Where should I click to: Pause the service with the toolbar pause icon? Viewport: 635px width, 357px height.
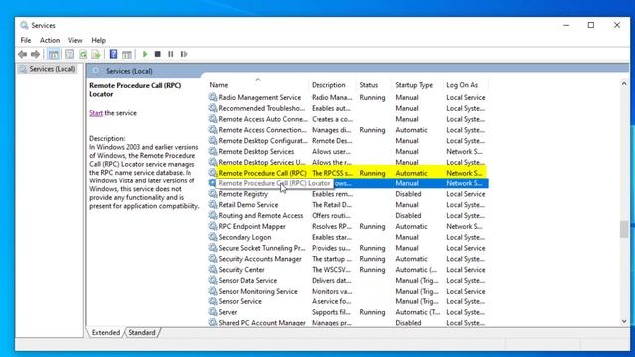tap(171, 54)
